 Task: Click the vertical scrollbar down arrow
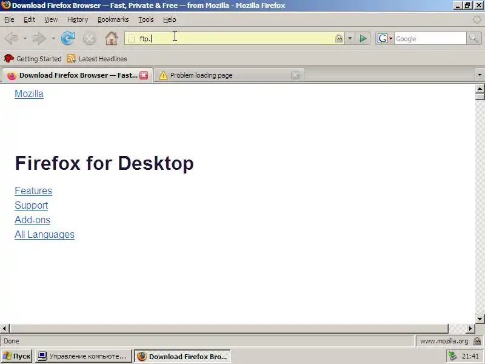click(x=480, y=318)
